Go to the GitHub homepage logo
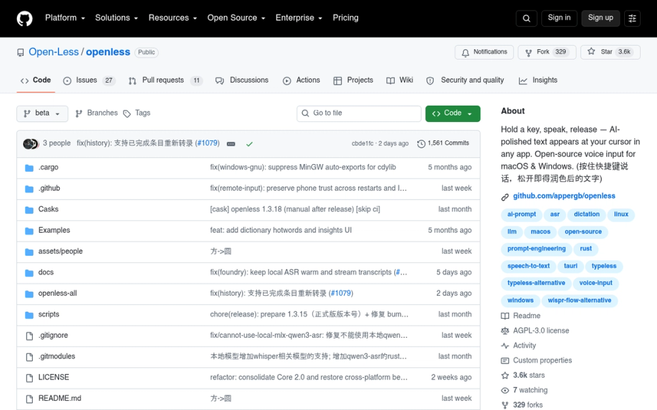Viewport: 657px width, 410px height. 24,18
